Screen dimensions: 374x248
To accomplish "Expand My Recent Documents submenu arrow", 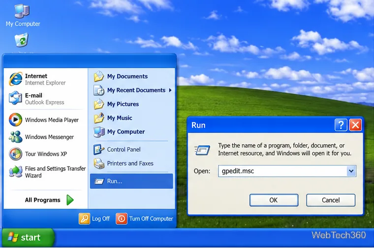I will pos(170,90).
